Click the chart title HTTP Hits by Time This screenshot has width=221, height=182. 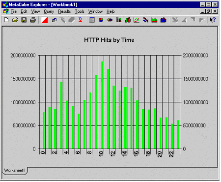[109, 40]
